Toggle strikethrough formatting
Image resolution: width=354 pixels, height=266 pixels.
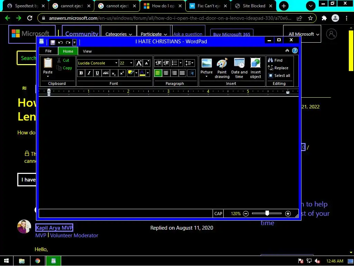click(106, 73)
